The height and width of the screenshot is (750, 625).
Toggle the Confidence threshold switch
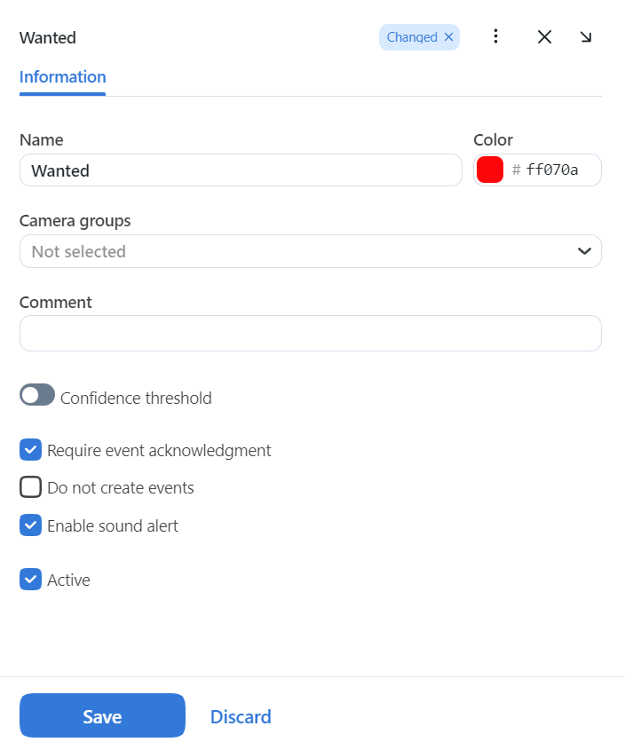(x=37, y=396)
